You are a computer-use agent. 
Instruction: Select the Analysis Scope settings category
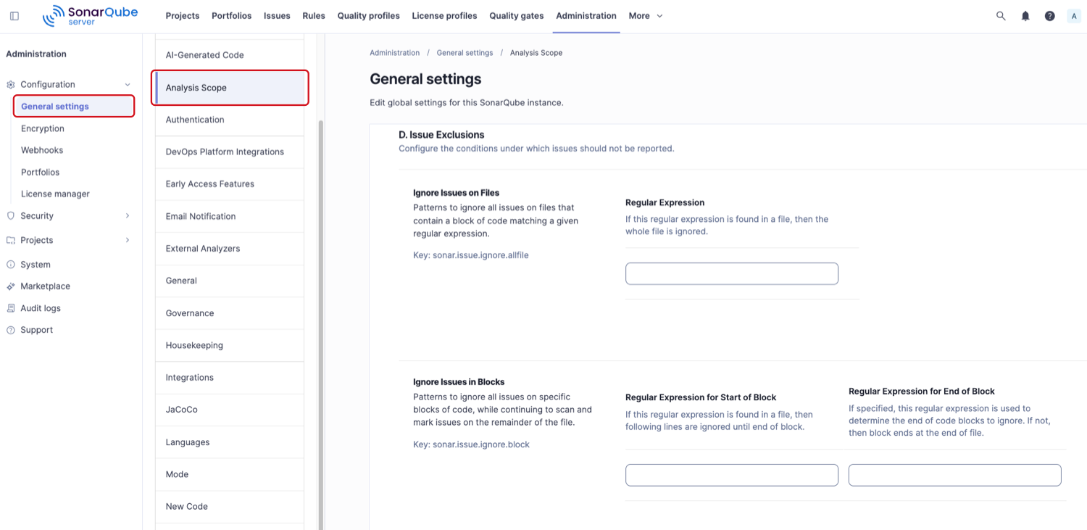pos(230,88)
